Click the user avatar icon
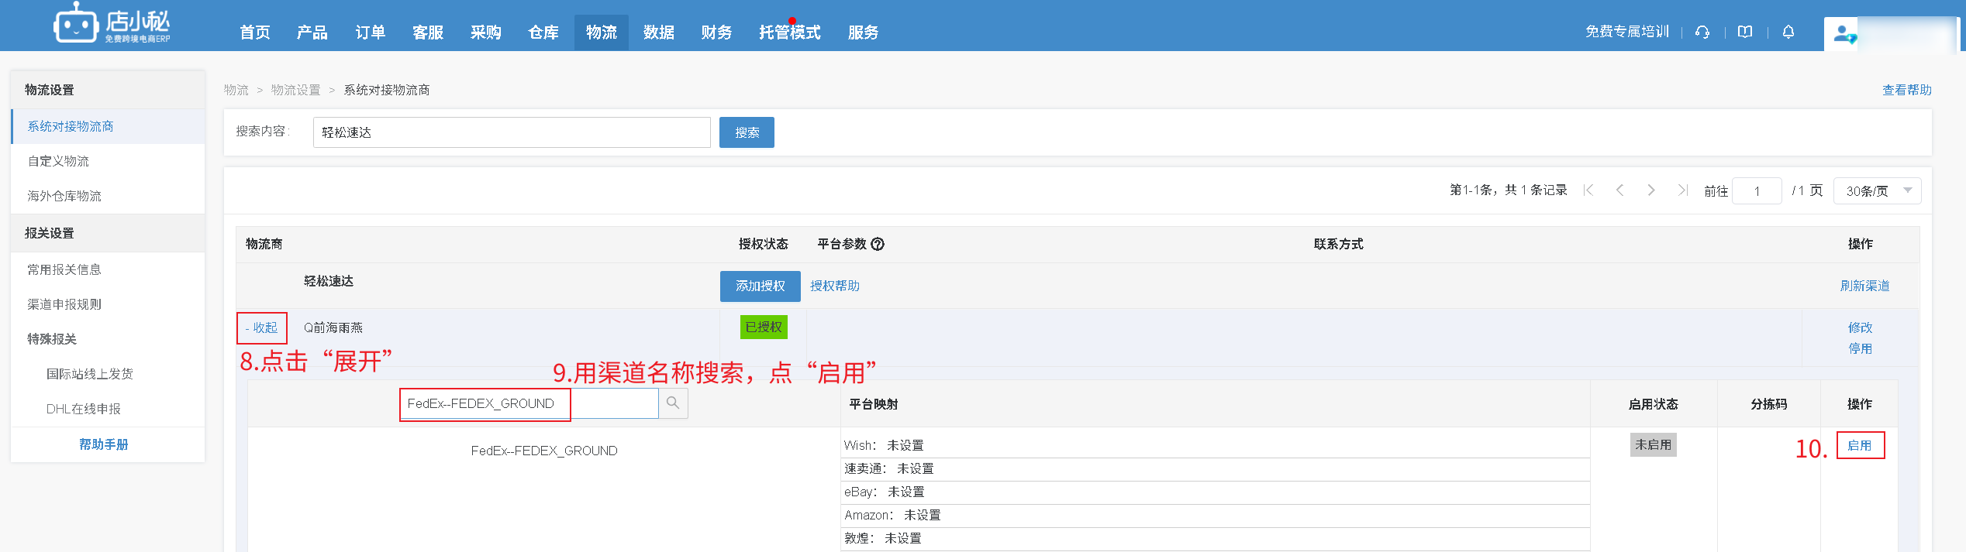 point(1843,34)
